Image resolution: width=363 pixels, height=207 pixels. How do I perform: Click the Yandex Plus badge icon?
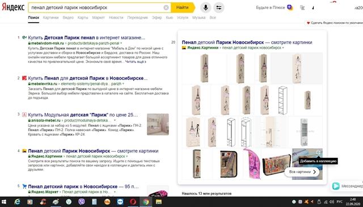point(290,7)
